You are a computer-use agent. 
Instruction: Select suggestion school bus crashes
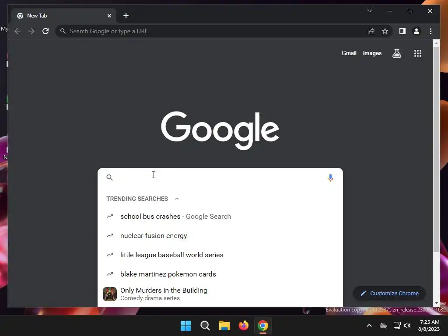coord(220,217)
